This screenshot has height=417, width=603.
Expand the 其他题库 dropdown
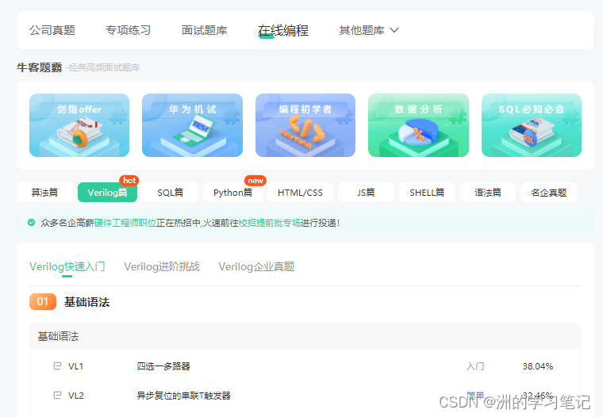click(368, 30)
